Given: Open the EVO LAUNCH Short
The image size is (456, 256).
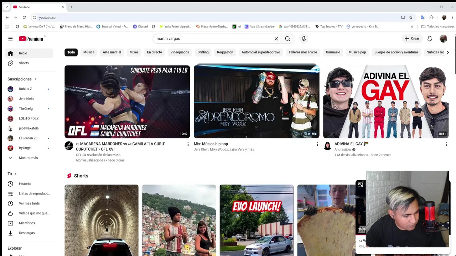Looking at the screenshot, I should click(x=256, y=220).
